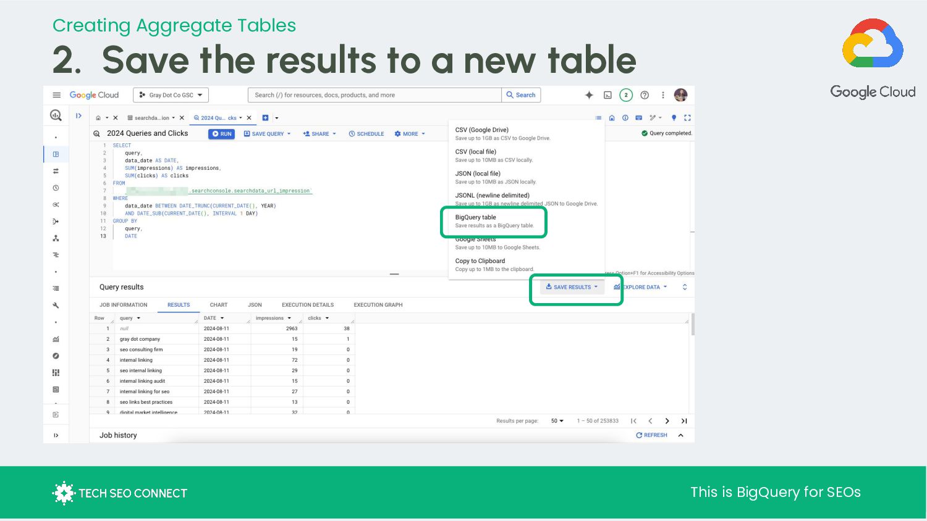The width and height of the screenshot is (927, 521).
Task: Toggle the bottom sidebar collapse arrow
Action: click(x=56, y=435)
